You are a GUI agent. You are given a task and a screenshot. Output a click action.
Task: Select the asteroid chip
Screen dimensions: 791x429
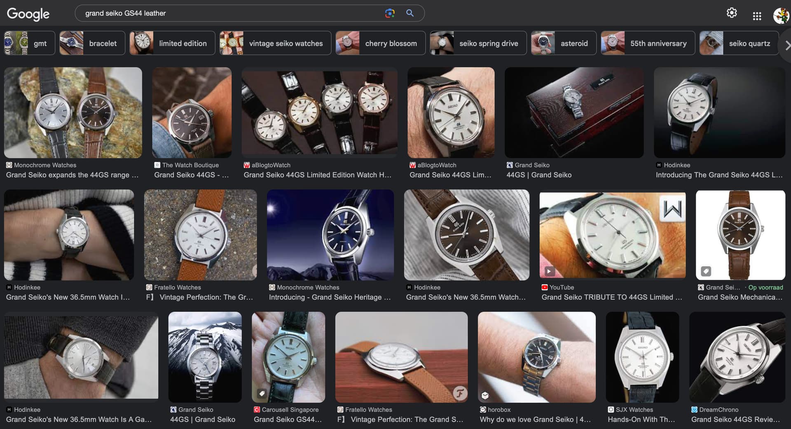coord(564,43)
